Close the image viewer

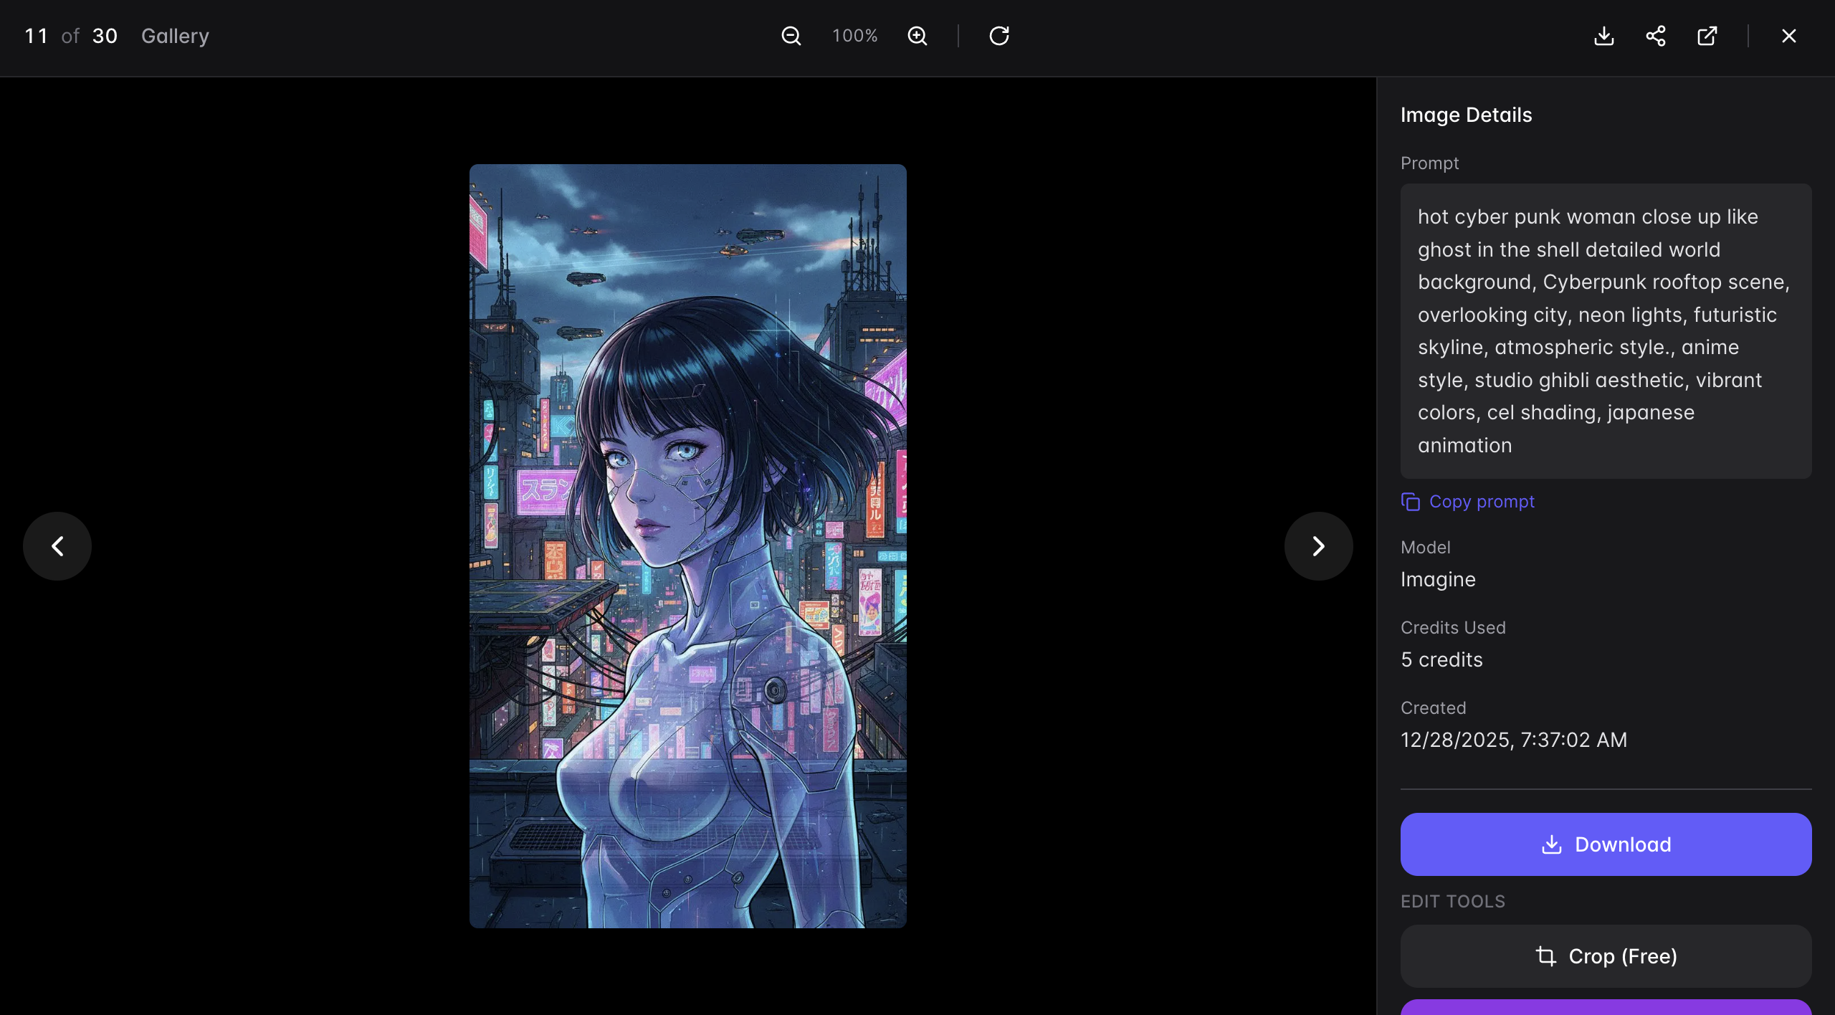[x=1788, y=35]
